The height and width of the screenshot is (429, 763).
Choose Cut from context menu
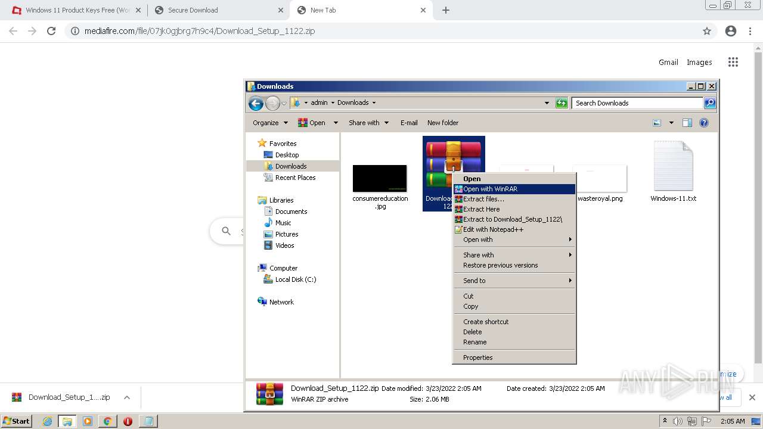[514, 296]
